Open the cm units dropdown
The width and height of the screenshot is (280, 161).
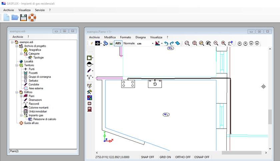153,43
